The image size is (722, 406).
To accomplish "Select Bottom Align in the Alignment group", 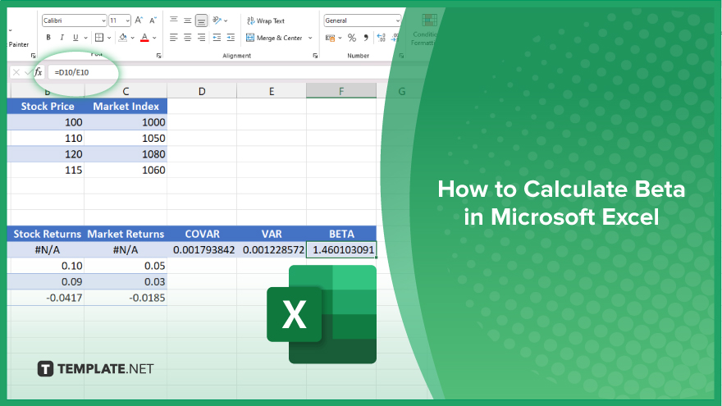I will point(201,21).
